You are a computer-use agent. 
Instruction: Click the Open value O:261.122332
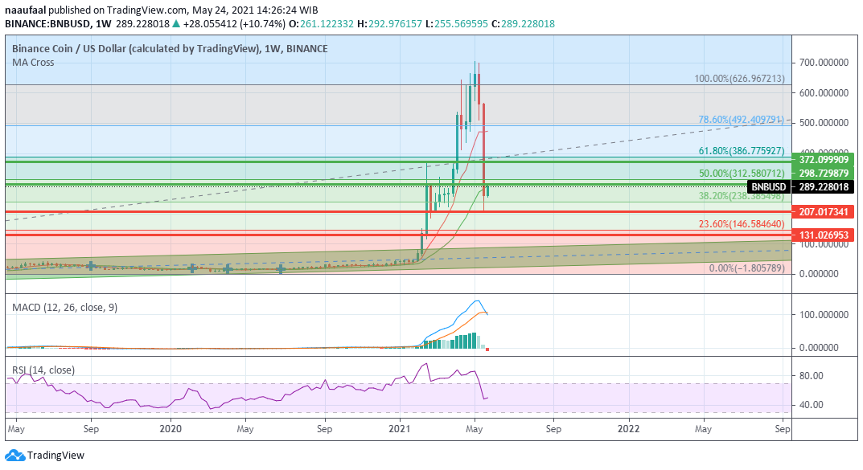[322, 24]
